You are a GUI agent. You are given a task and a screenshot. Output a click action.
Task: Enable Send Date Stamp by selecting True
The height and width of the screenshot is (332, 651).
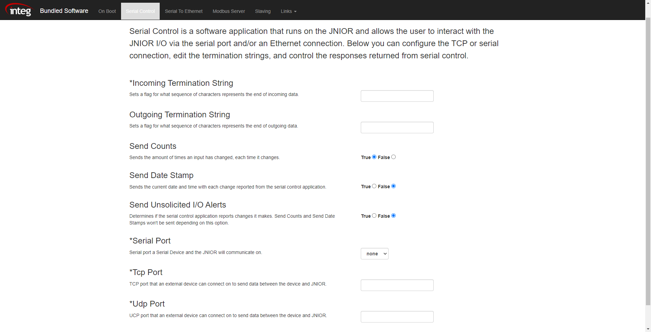click(374, 186)
